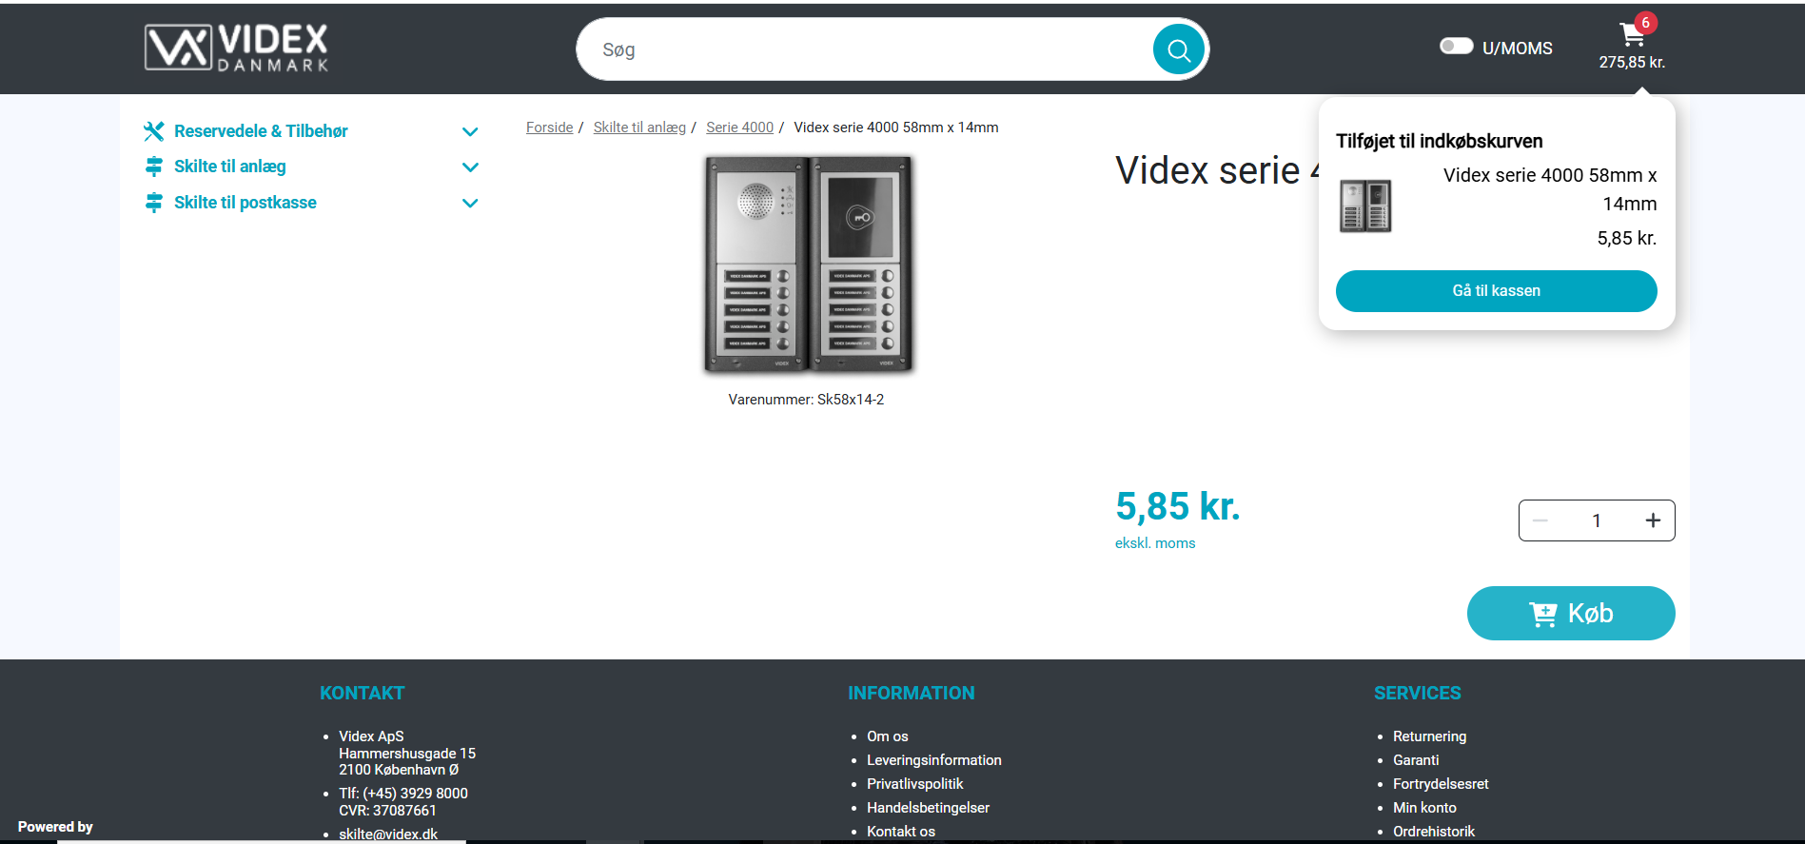Increase quantity with the plus icon
The height and width of the screenshot is (844, 1805).
(x=1653, y=520)
